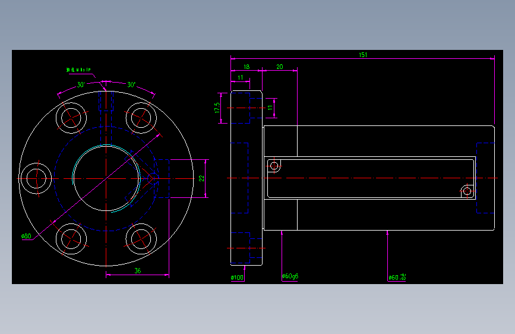Screen dimensions: 515x334
Task: Pick the 20 dimension text
Action: [x=280, y=67]
